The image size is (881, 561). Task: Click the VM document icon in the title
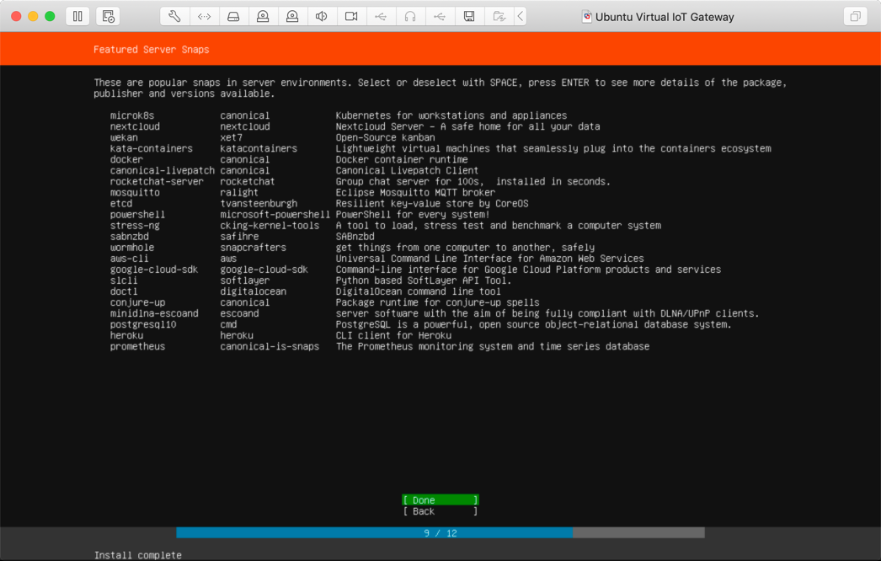[586, 16]
